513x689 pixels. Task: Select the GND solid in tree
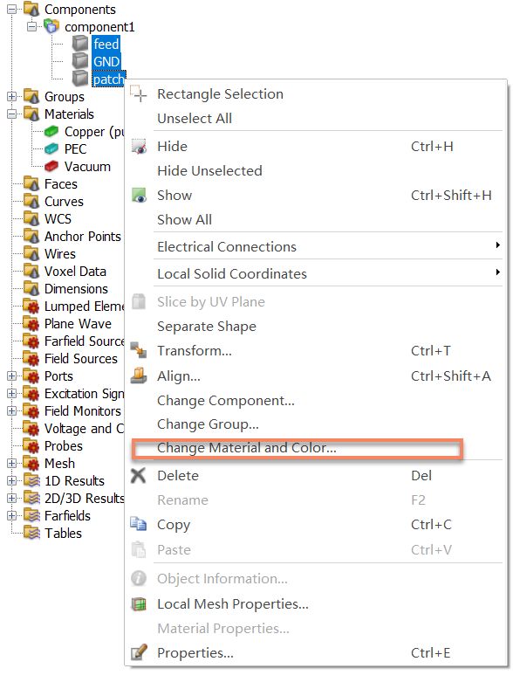pos(106,61)
